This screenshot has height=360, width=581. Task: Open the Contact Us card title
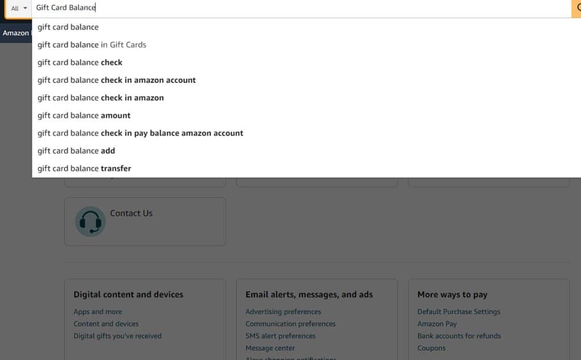point(131,213)
